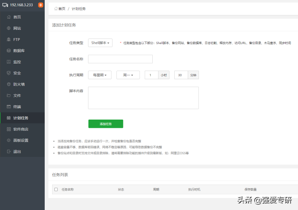
Task: Click the 周期 column header
Action: [156, 189]
